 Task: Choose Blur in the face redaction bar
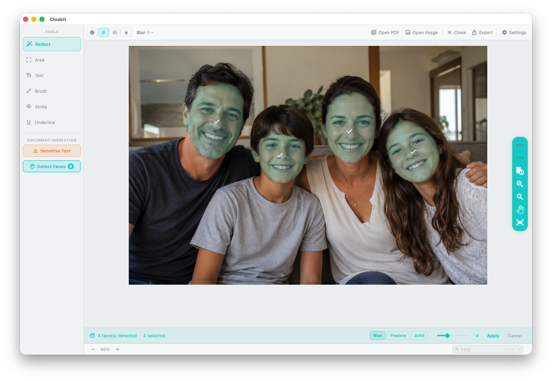coord(378,336)
